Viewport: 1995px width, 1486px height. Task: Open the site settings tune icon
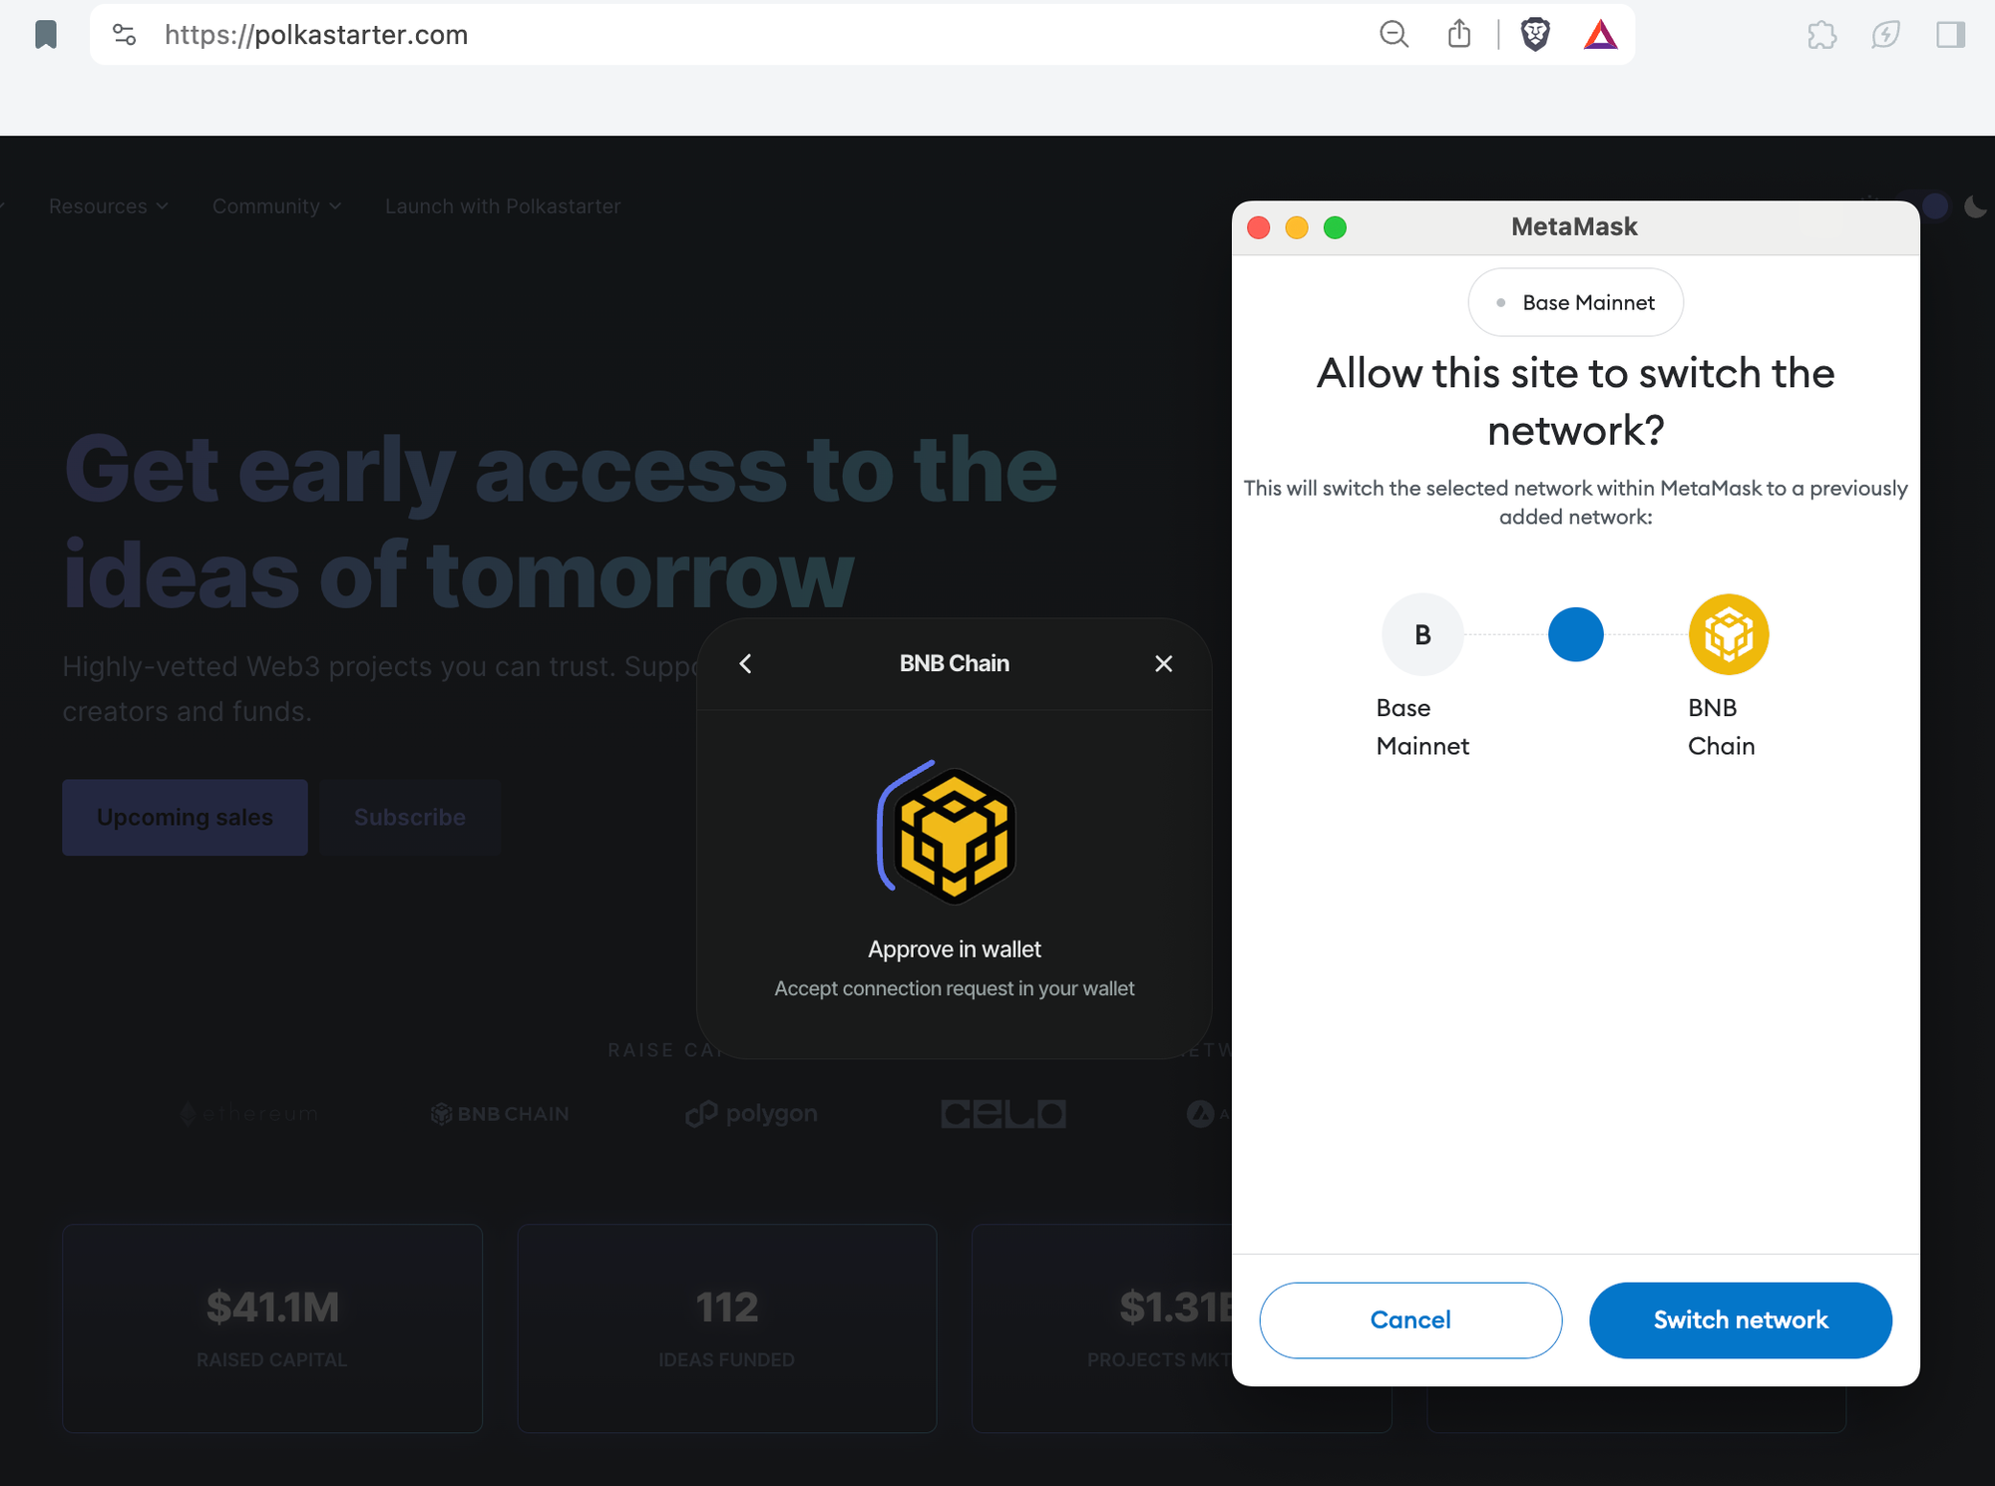[x=125, y=35]
